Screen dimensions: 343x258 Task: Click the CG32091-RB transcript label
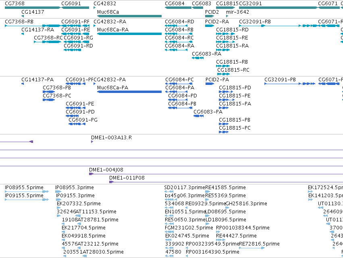[255, 22]
